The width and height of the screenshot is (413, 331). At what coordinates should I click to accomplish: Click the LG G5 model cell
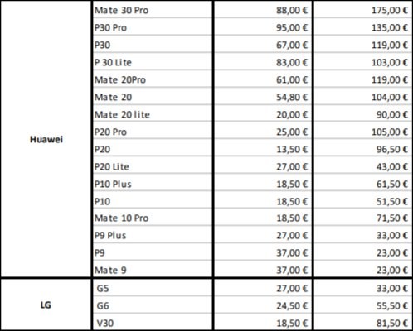[153, 288]
